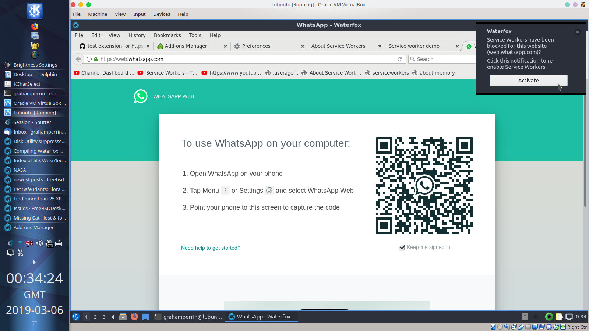Click the Shutter tray icon in KDE panel
Image resolution: width=589 pixels, height=331 pixels.
[x=11, y=243]
